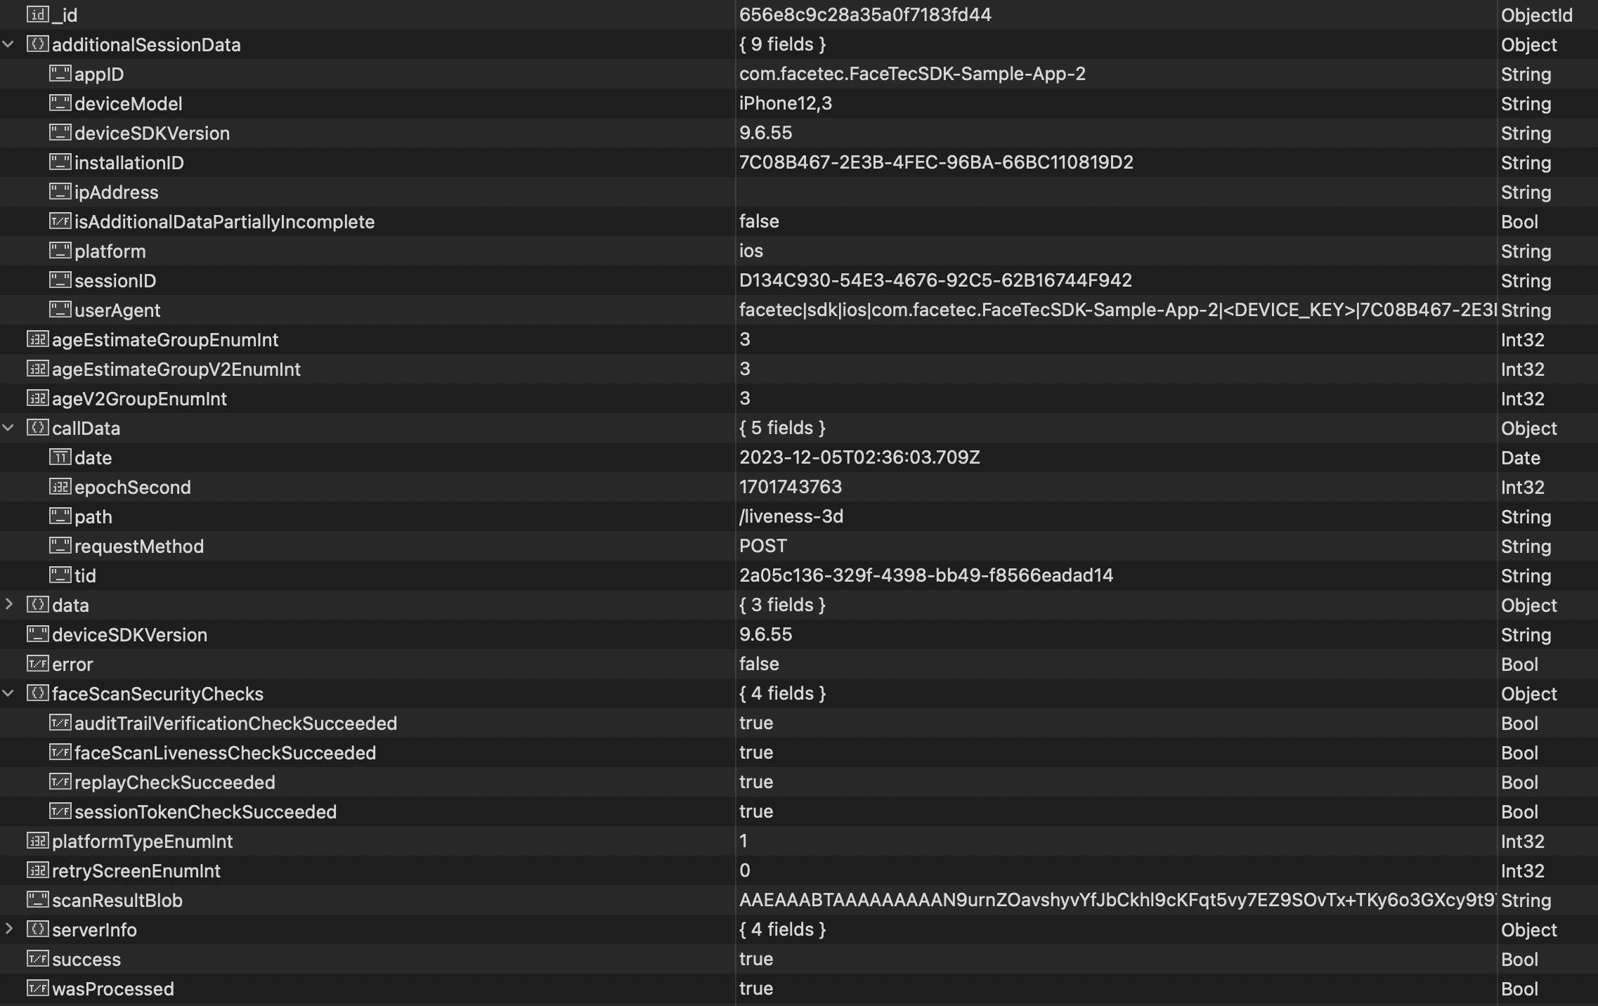Screen dimensions: 1598x1006
Task: Click the Object icon next to serverInfo
Action: [x=37, y=929]
